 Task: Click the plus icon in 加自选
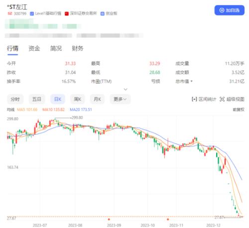point(222,10)
